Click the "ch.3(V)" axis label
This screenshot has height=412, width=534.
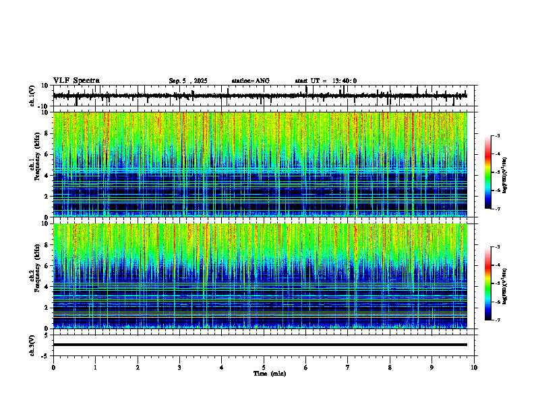click(32, 345)
